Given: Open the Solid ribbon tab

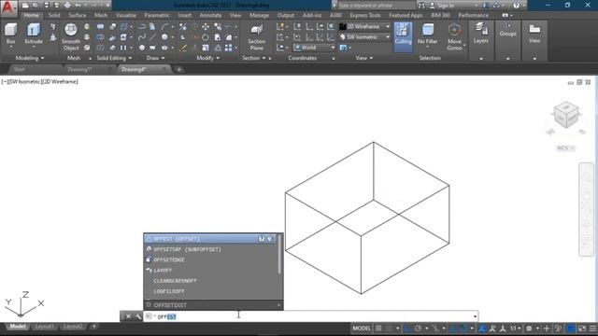Looking at the screenshot, I should [x=54, y=15].
